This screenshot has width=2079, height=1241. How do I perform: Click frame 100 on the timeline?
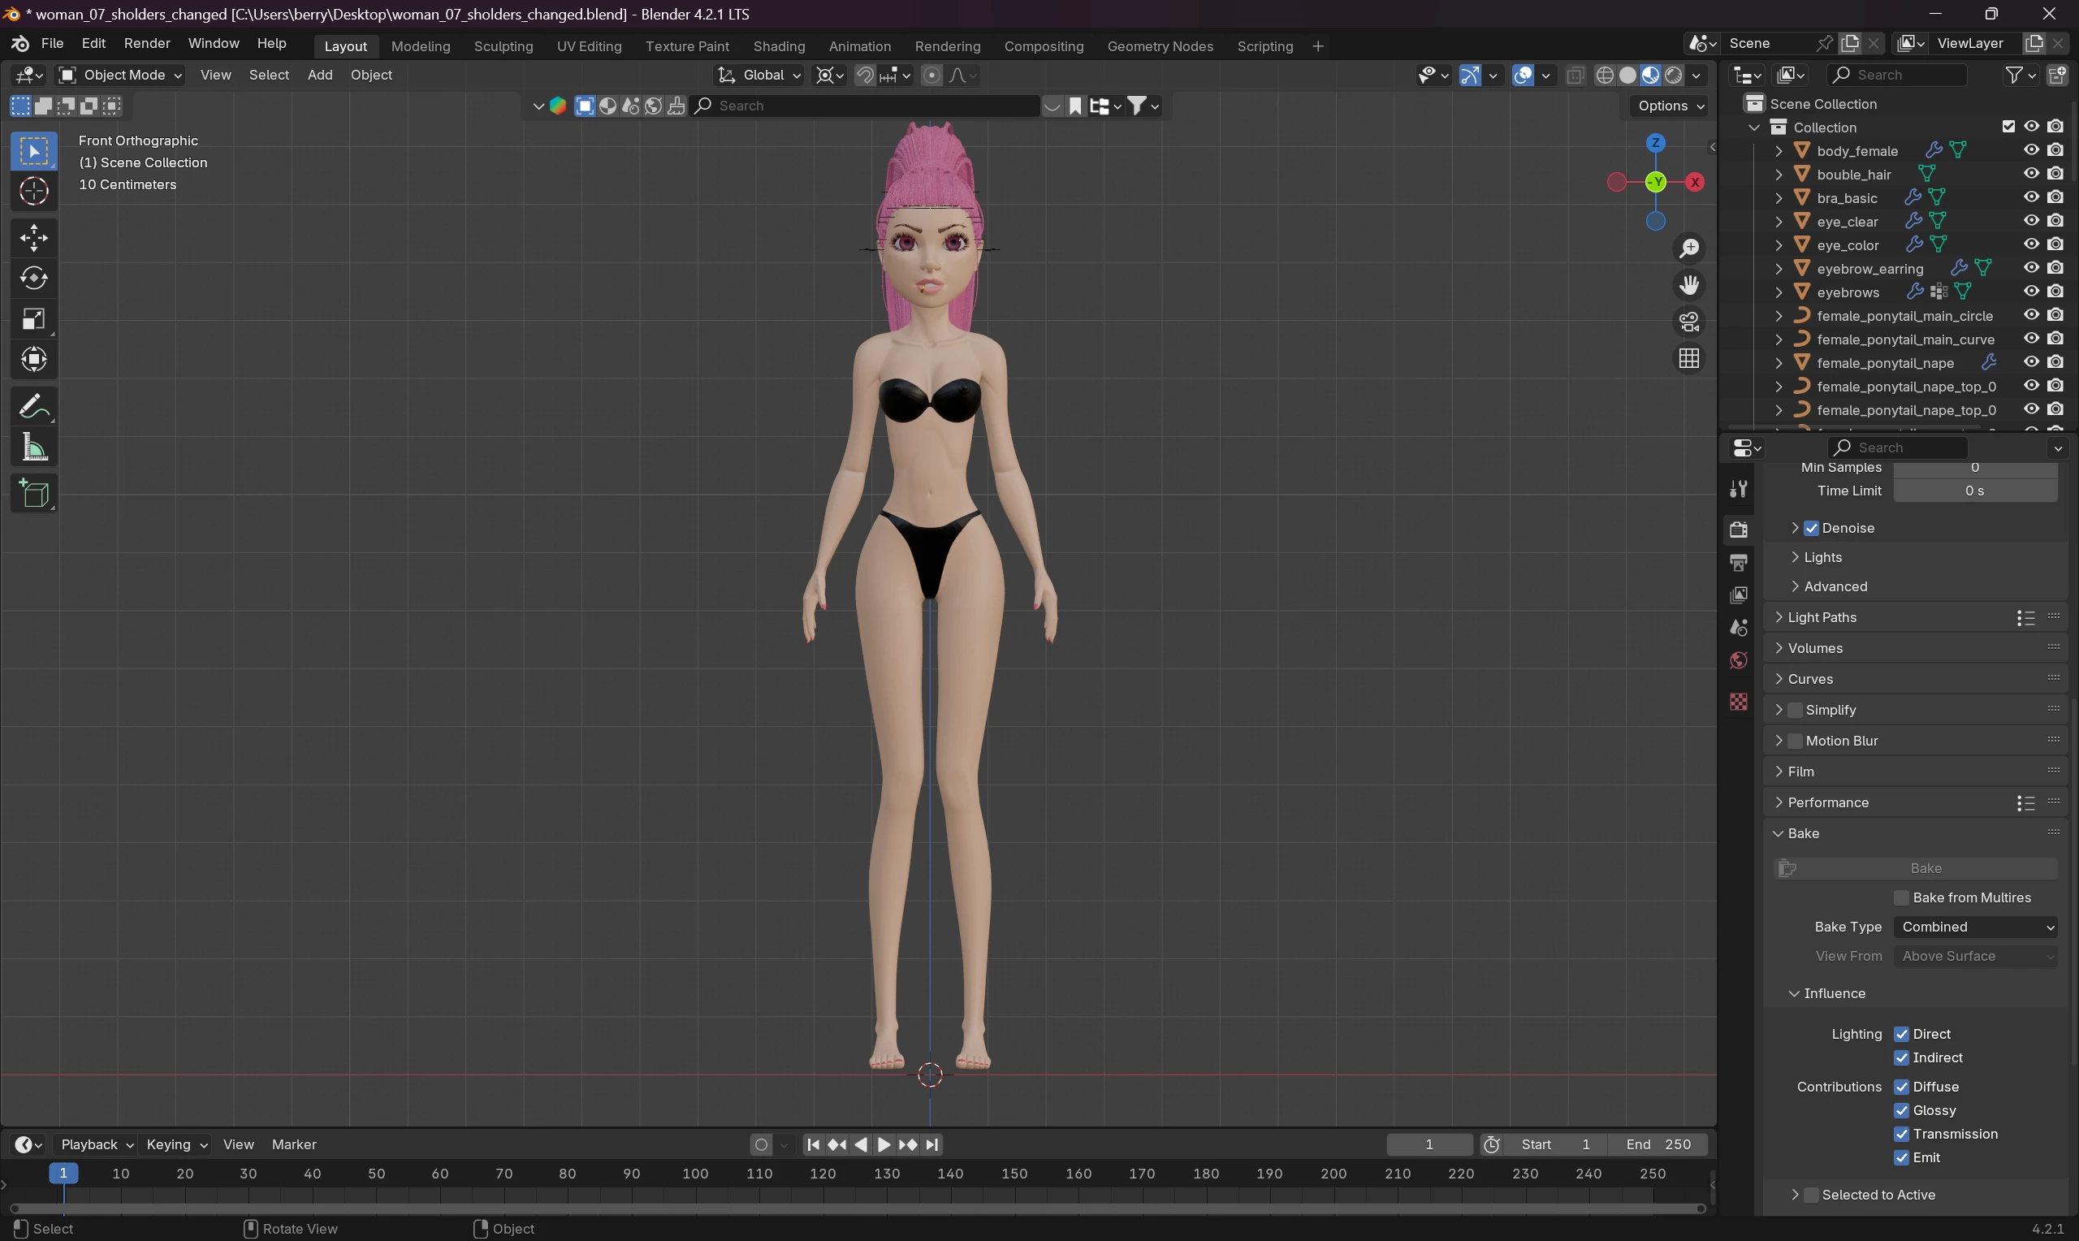pyautogui.click(x=695, y=1174)
